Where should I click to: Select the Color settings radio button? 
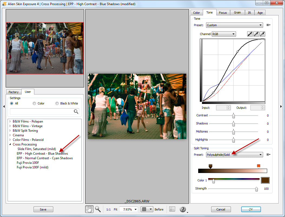pos(34,103)
